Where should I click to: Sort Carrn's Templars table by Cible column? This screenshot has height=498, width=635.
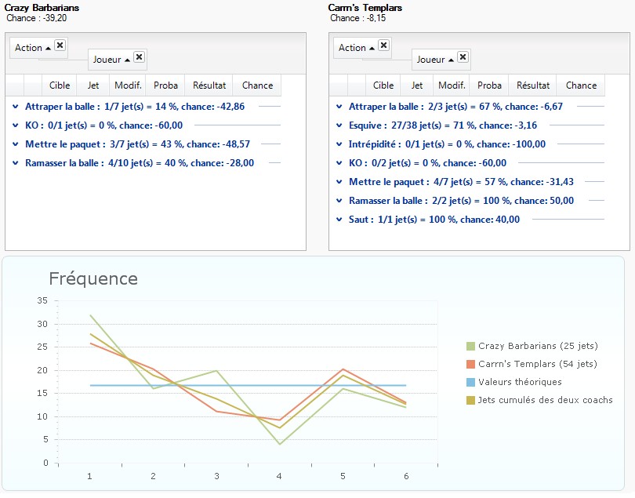[383, 85]
